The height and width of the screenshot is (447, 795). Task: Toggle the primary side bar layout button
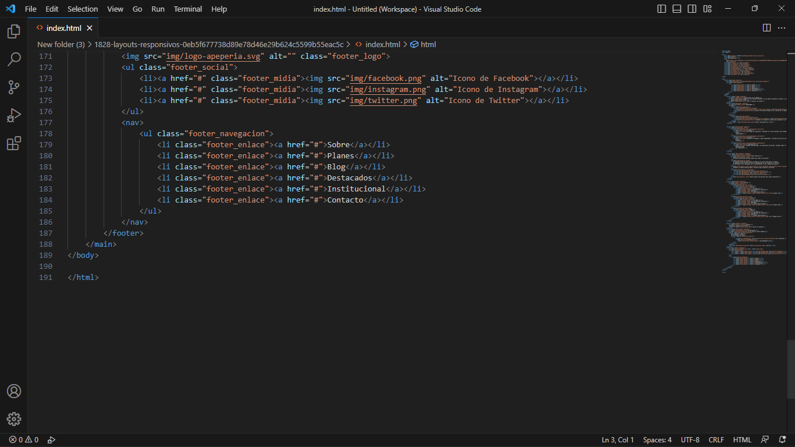[662, 9]
